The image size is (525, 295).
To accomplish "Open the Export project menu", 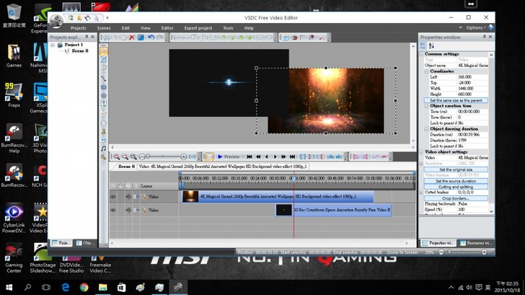I will click(198, 27).
